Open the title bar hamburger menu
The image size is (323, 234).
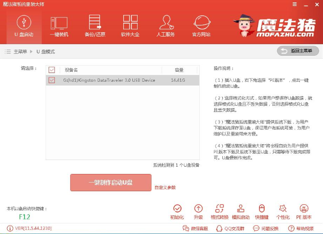pos(295,4)
